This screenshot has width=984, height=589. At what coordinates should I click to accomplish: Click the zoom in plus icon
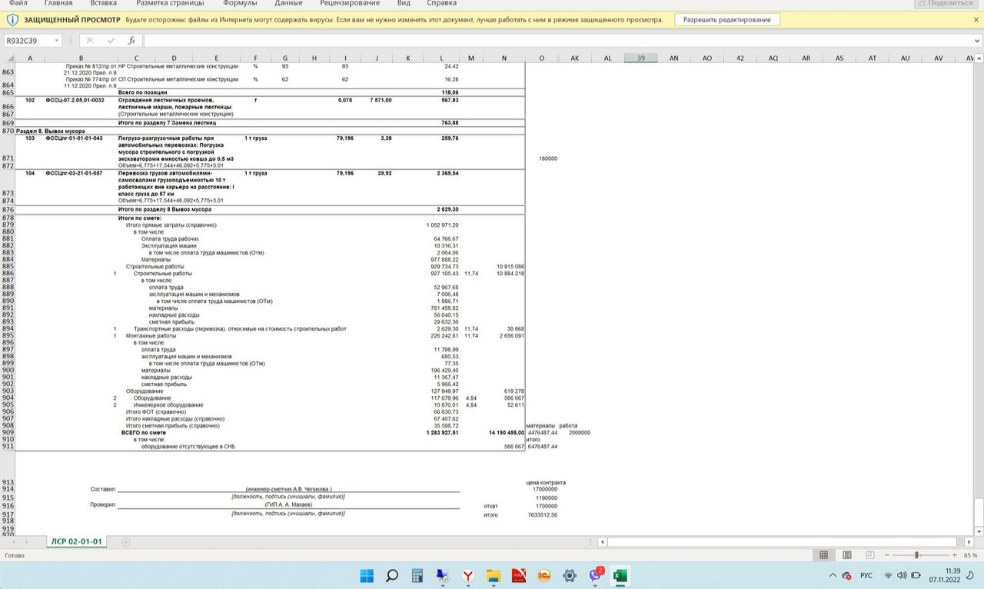(954, 555)
